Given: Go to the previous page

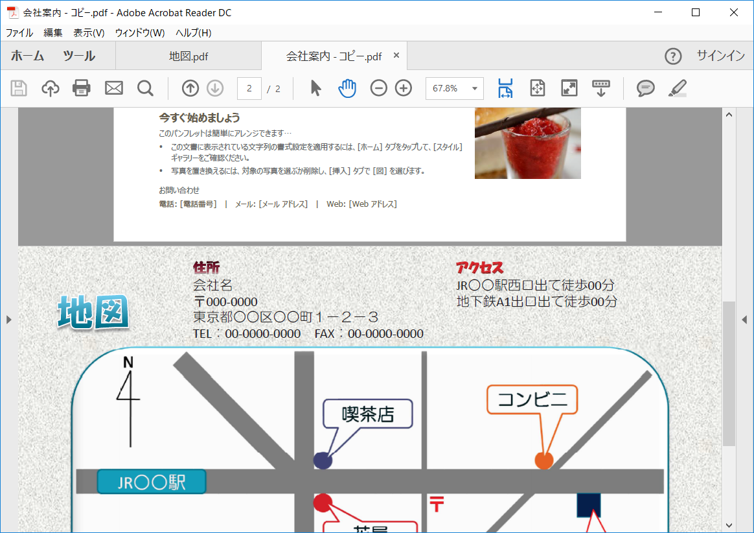Looking at the screenshot, I should pyautogui.click(x=190, y=88).
